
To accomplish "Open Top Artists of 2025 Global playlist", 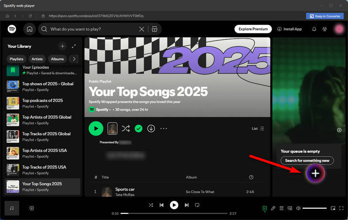I will tap(42, 120).
